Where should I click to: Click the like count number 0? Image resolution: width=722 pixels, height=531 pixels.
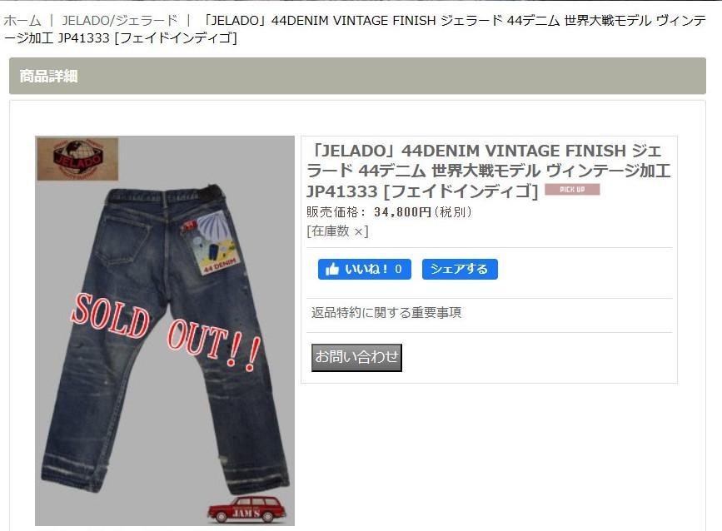(x=398, y=269)
